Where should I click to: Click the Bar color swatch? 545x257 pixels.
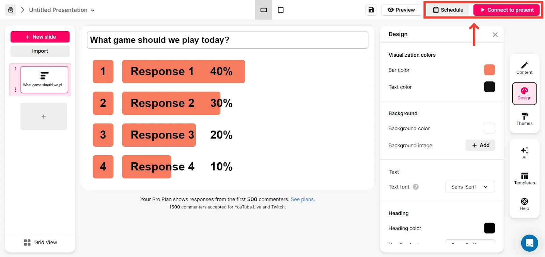[489, 70]
